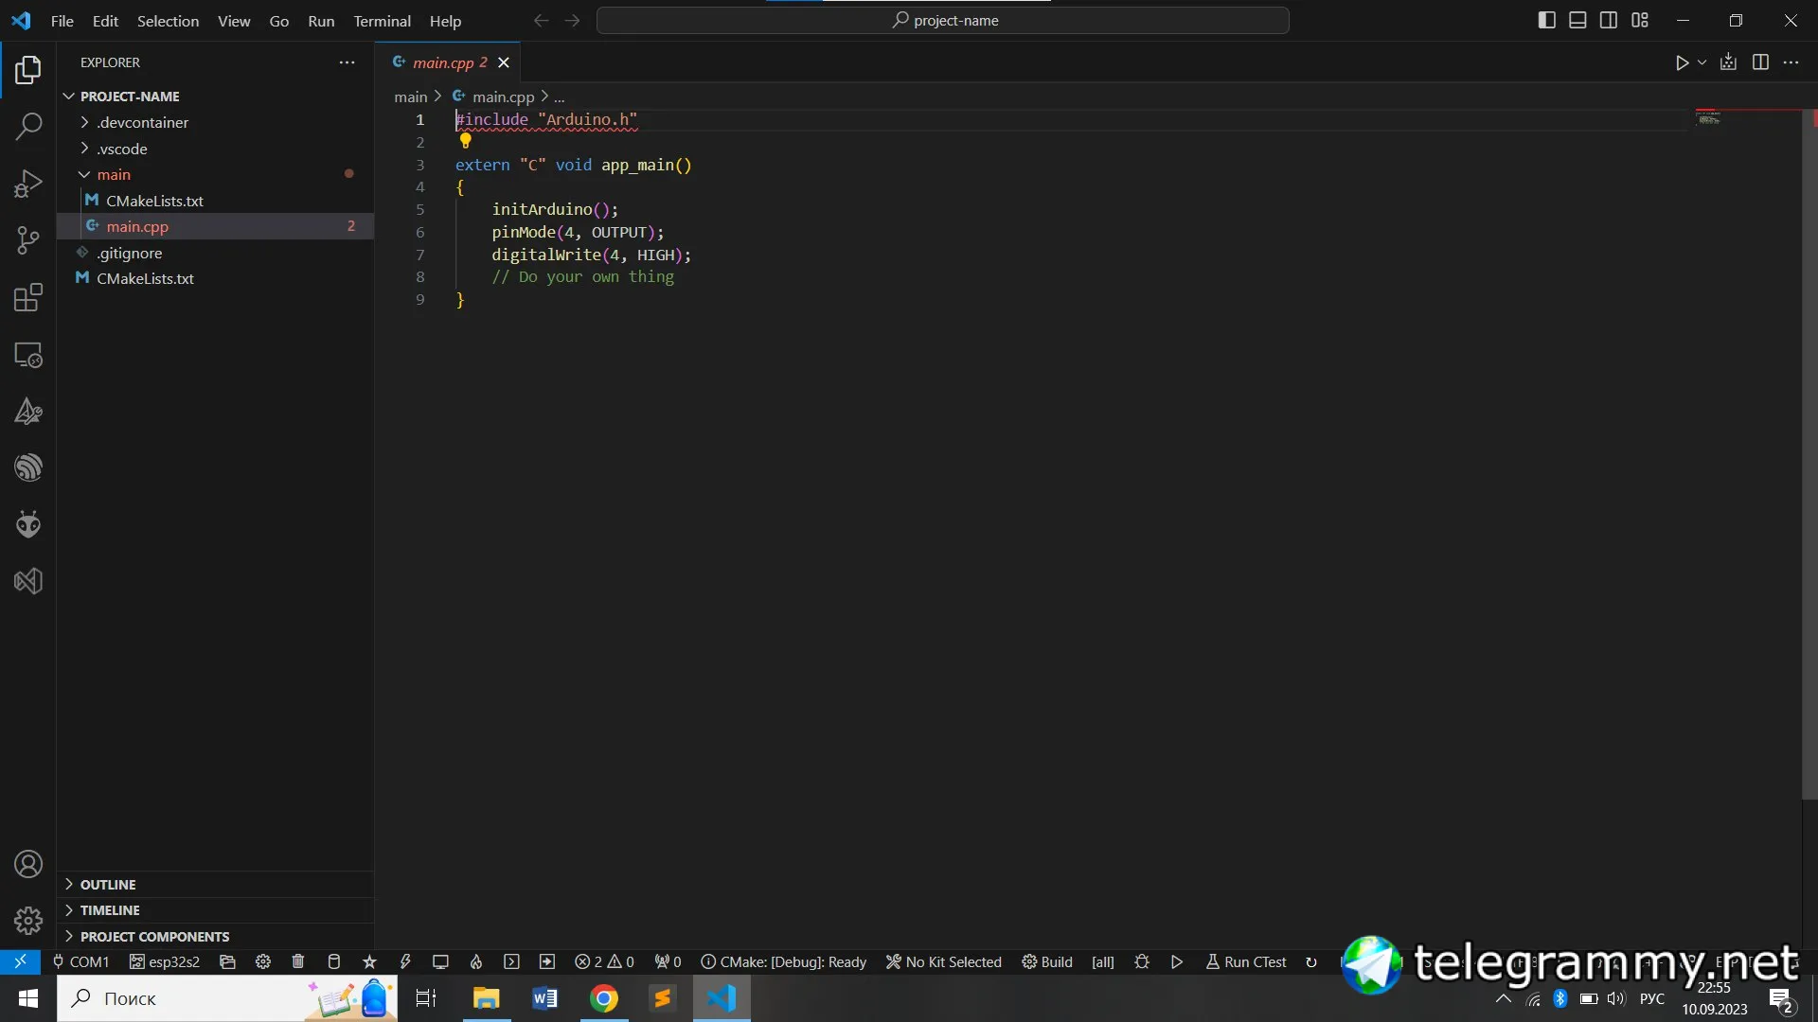
Task: Click the build, flash and monitor flame icon
Action: point(476,961)
